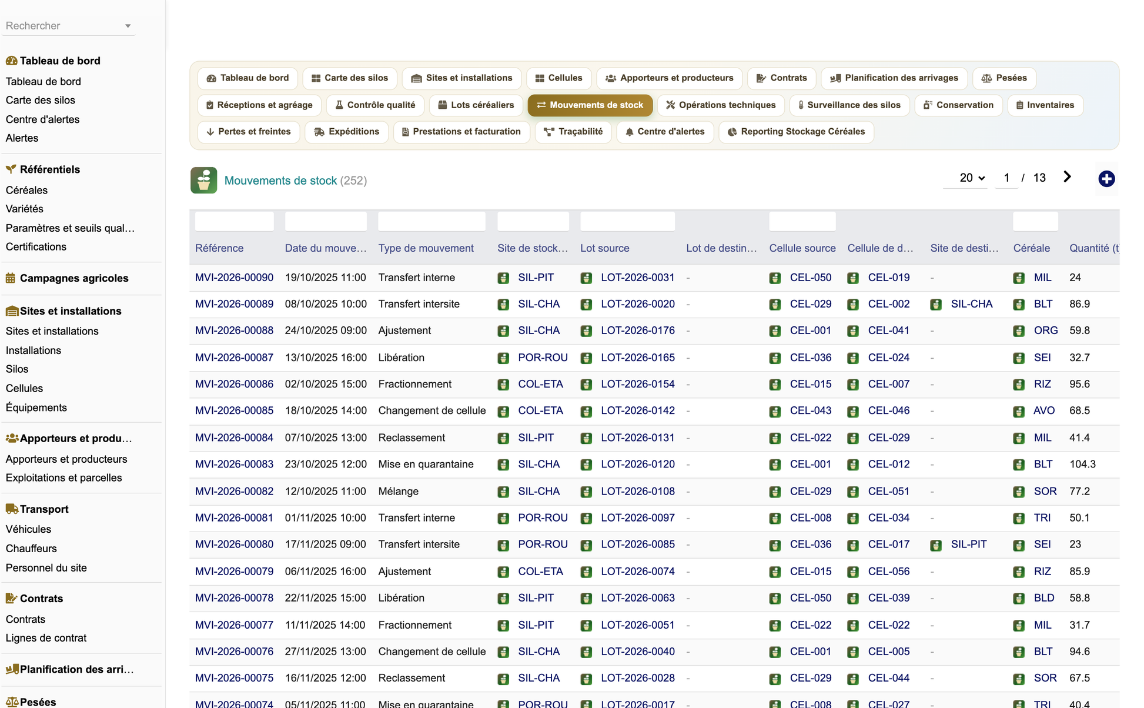Click the Céréale column filter field

tap(1035, 222)
